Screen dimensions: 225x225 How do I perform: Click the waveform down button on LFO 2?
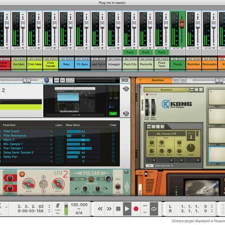[43, 191]
